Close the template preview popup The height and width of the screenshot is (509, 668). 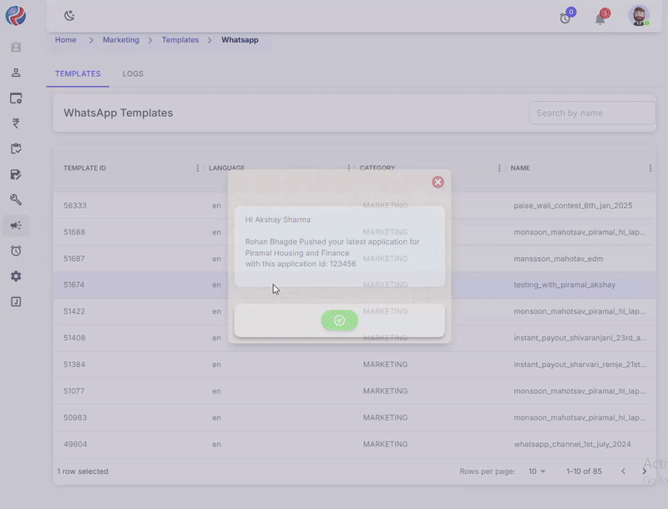[x=438, y=182]
